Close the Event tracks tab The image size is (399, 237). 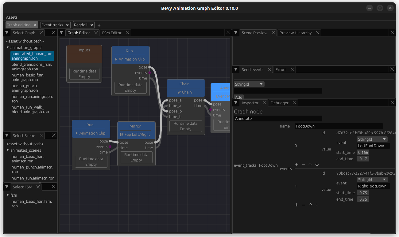pos(67,25)
